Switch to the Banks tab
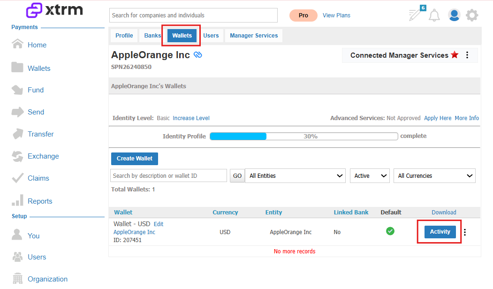The image size is (493, 289). coord(152,36)
